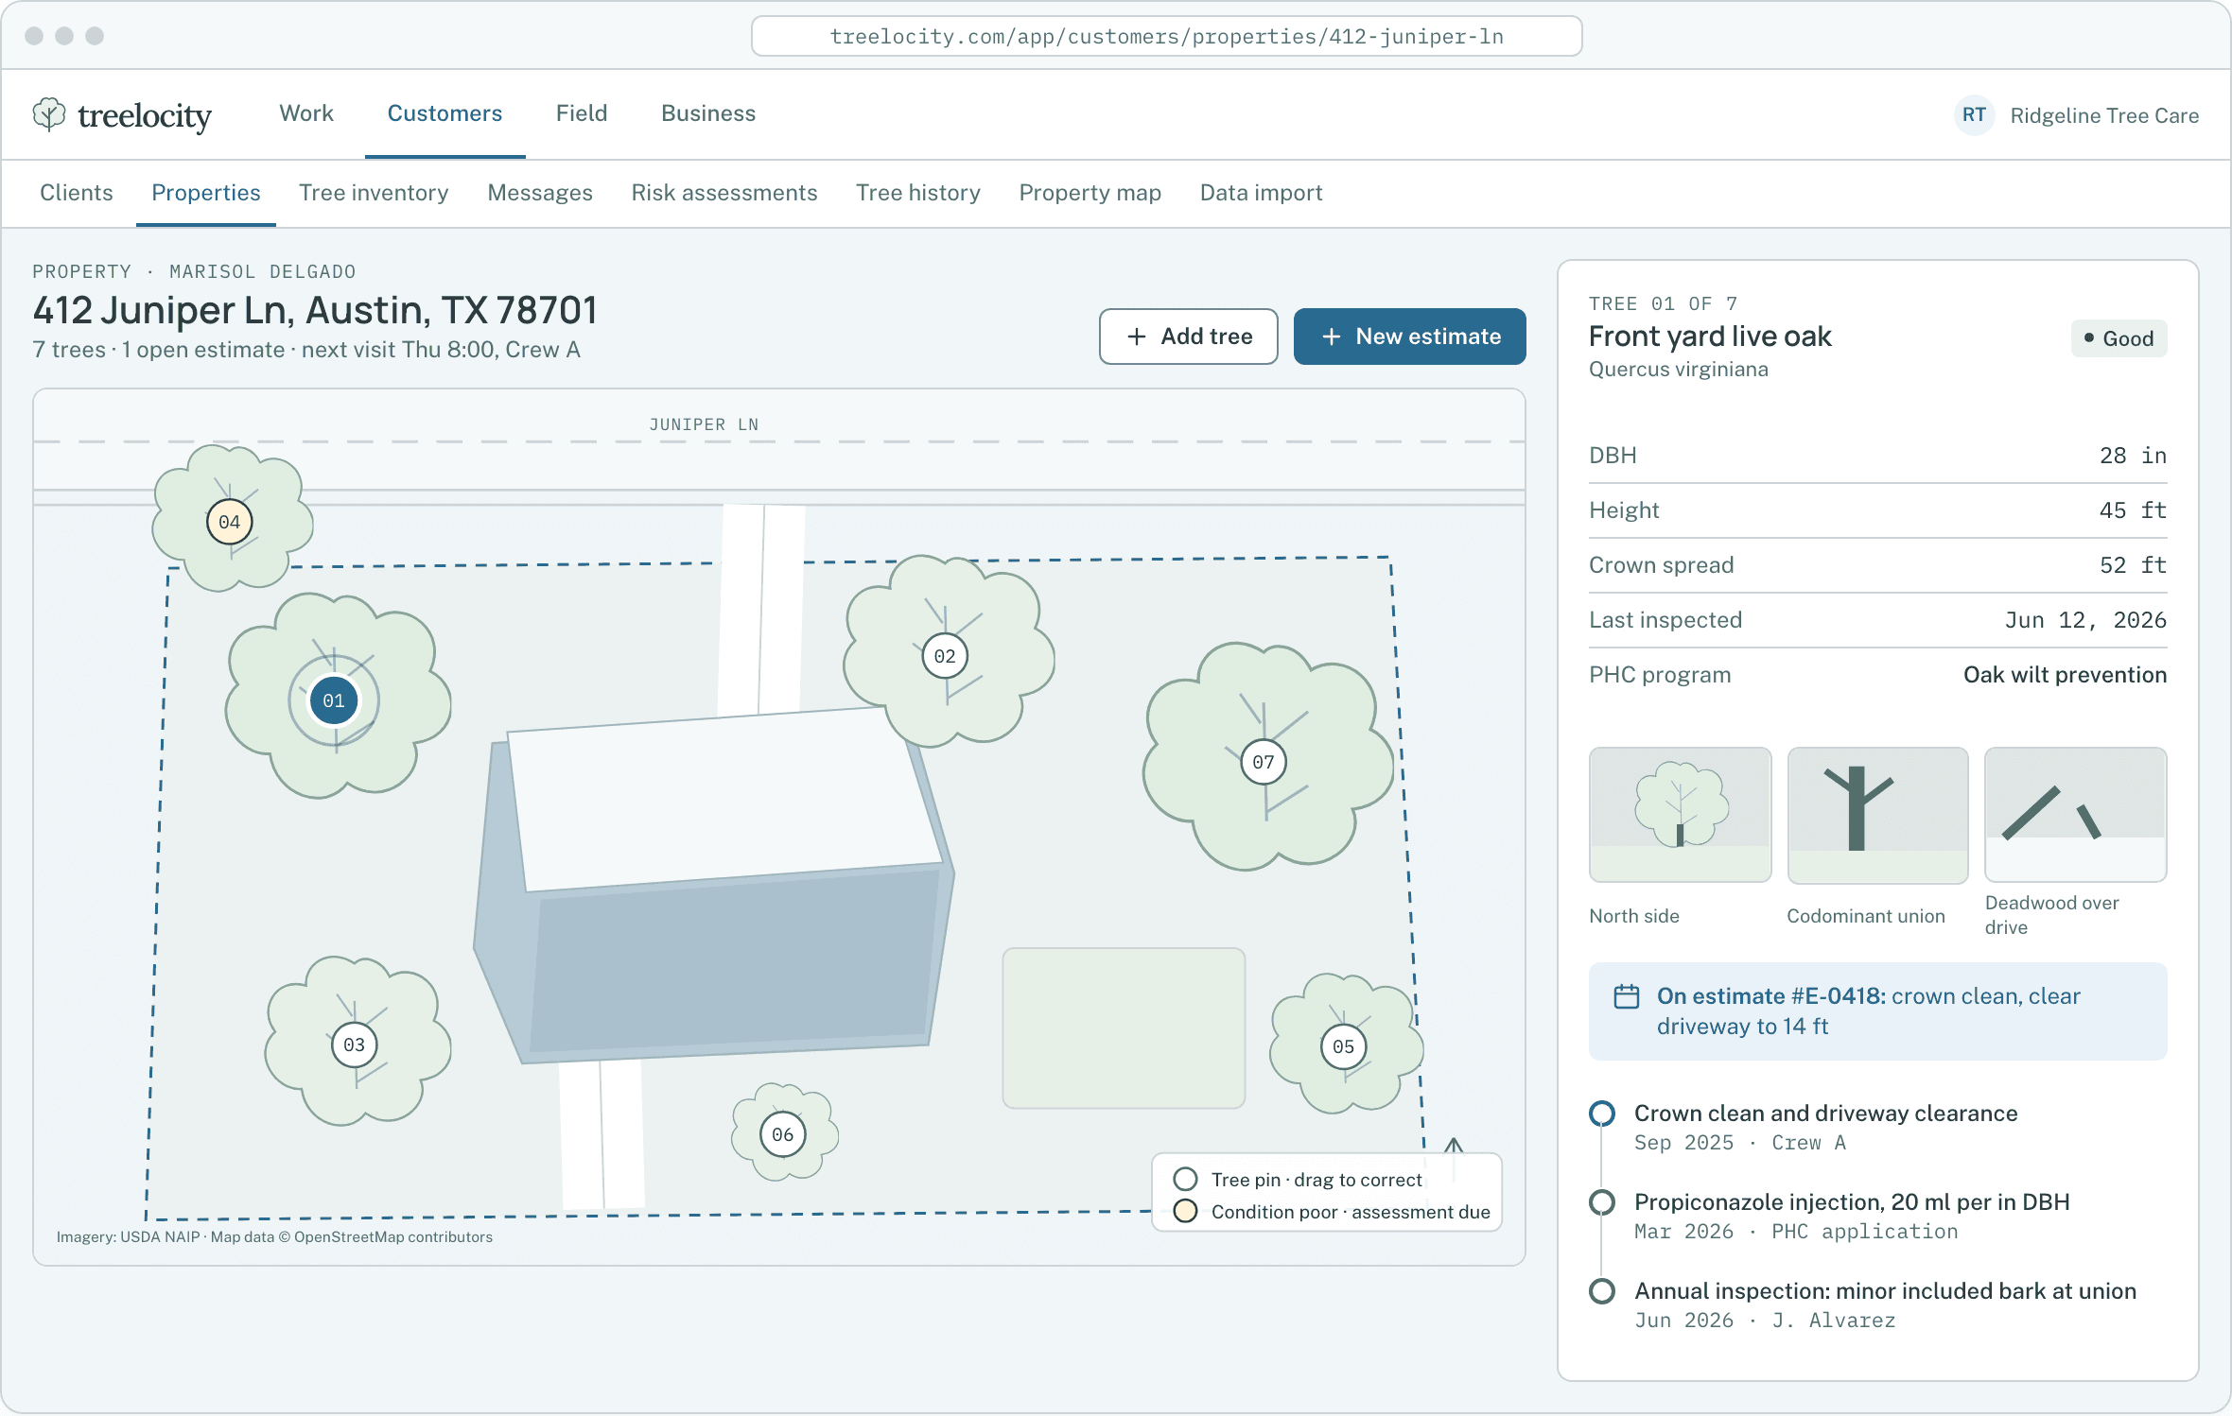Click the Good condition badge
Screen dimensions: 2232x1416
(2119, 338)
